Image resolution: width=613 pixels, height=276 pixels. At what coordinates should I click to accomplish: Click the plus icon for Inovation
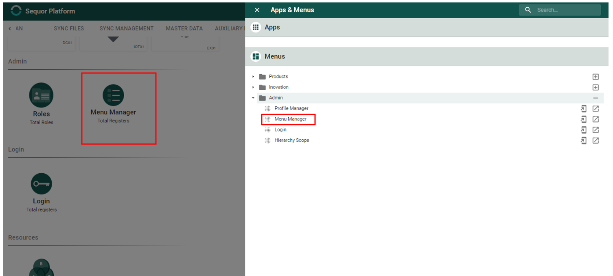tap(595, 87)
